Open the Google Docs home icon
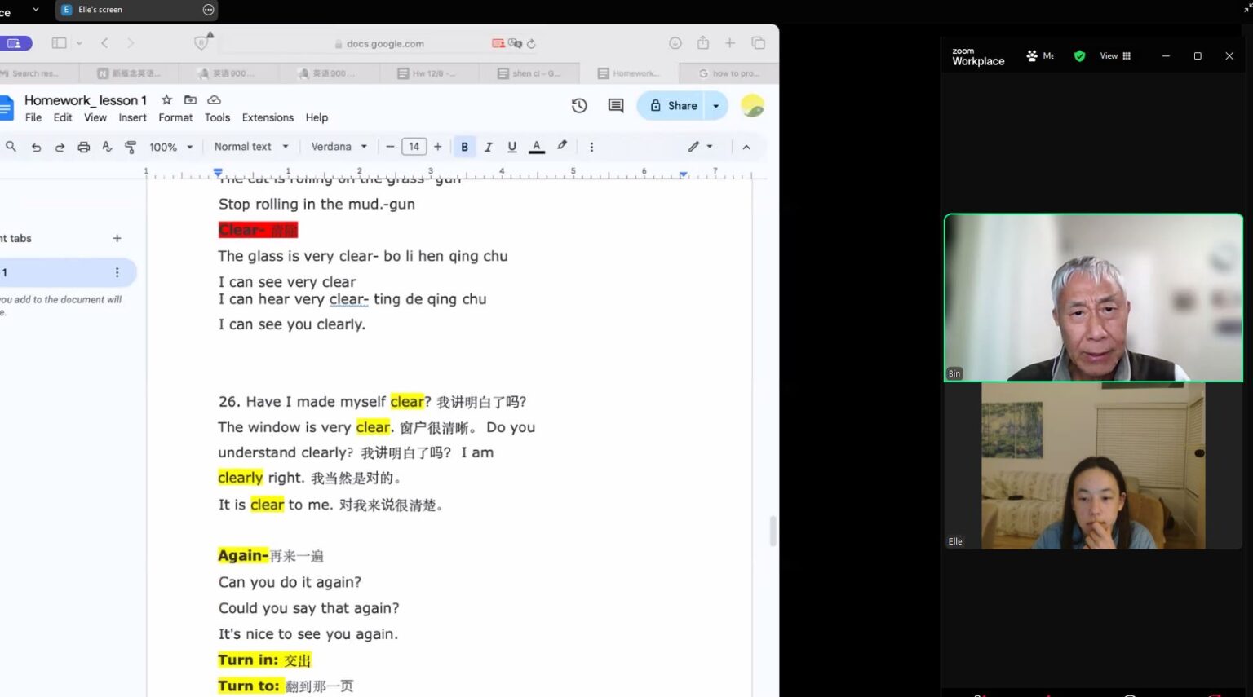Viewport: 1253px width, 697px height. click(x=7, y=108)
